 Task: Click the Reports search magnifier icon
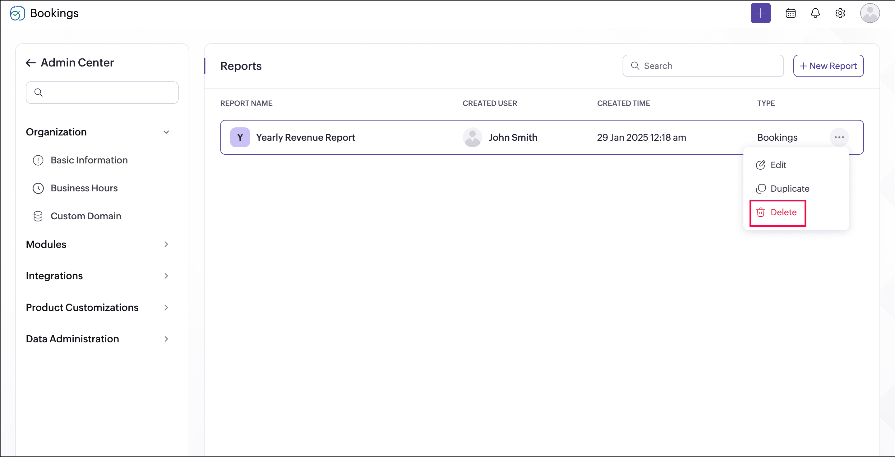[635, 66]
